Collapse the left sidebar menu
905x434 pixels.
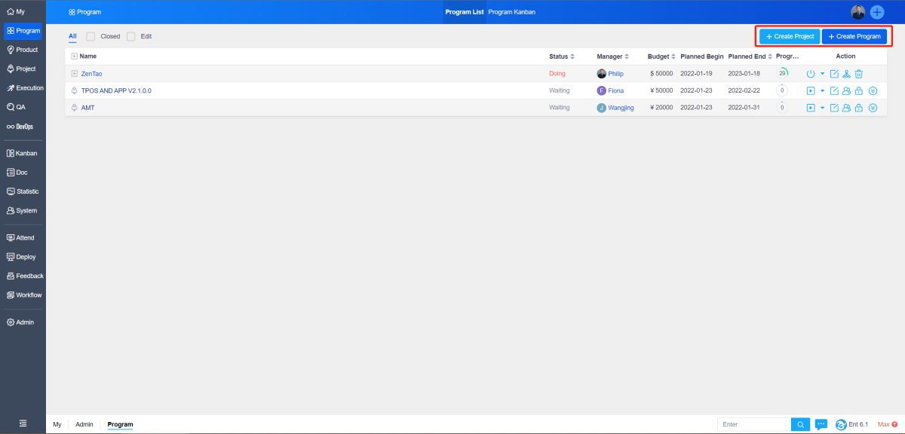pos(23,423)
